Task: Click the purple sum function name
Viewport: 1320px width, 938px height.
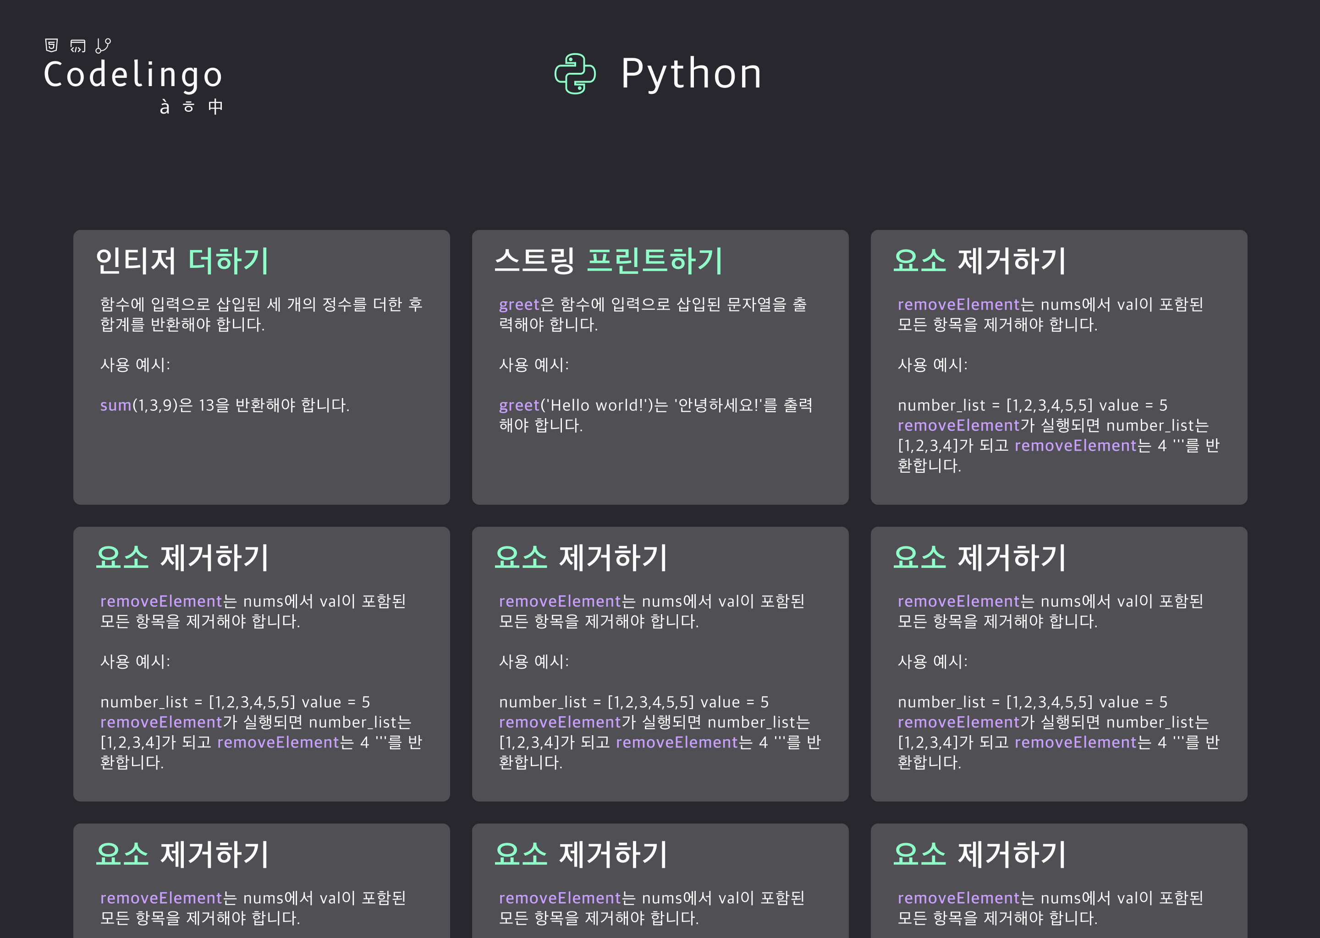Action: point(115,405)
